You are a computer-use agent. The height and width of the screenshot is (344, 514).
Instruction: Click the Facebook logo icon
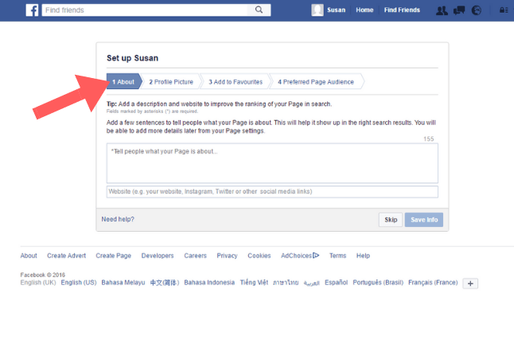(x=32, y=10)
